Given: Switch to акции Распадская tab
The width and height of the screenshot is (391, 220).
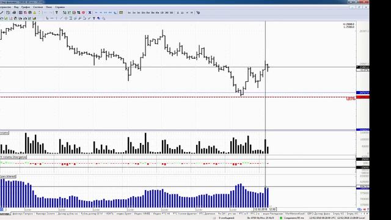Looking at the screenshot, I should pos(273,214).
